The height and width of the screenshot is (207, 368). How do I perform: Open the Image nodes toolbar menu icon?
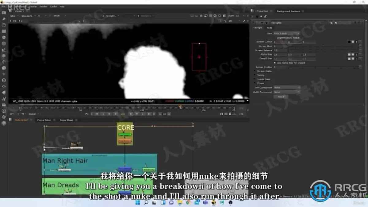[x=4, y=13]
